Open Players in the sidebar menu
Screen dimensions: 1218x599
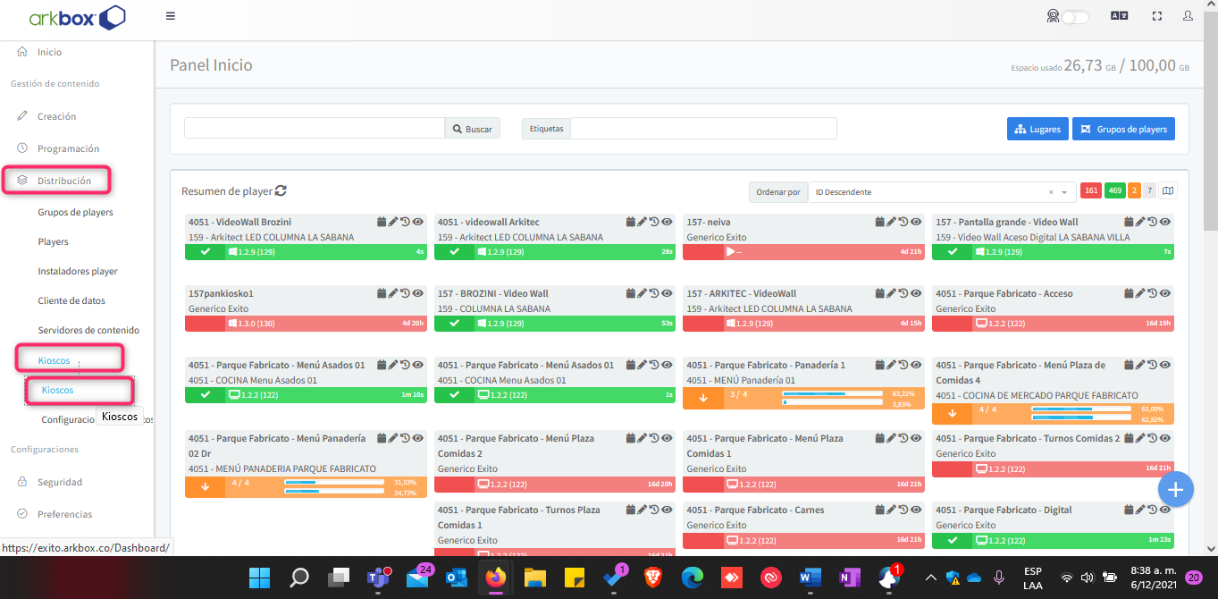point(53,241)
